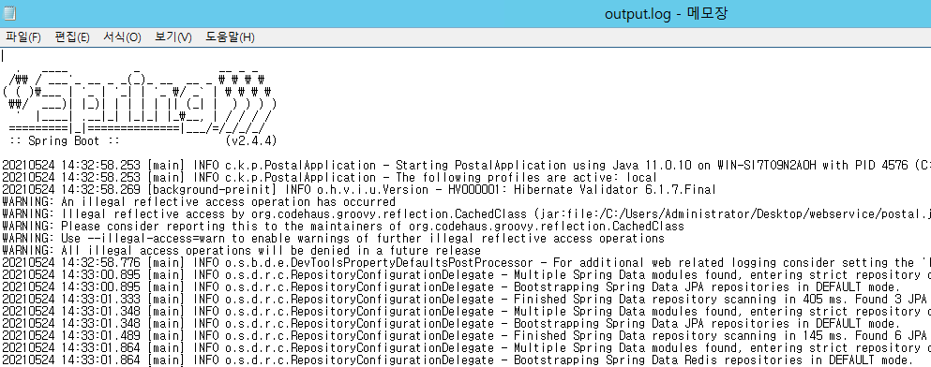Click the 'Use --illegal-access=warn' warning line

point(333,239)
